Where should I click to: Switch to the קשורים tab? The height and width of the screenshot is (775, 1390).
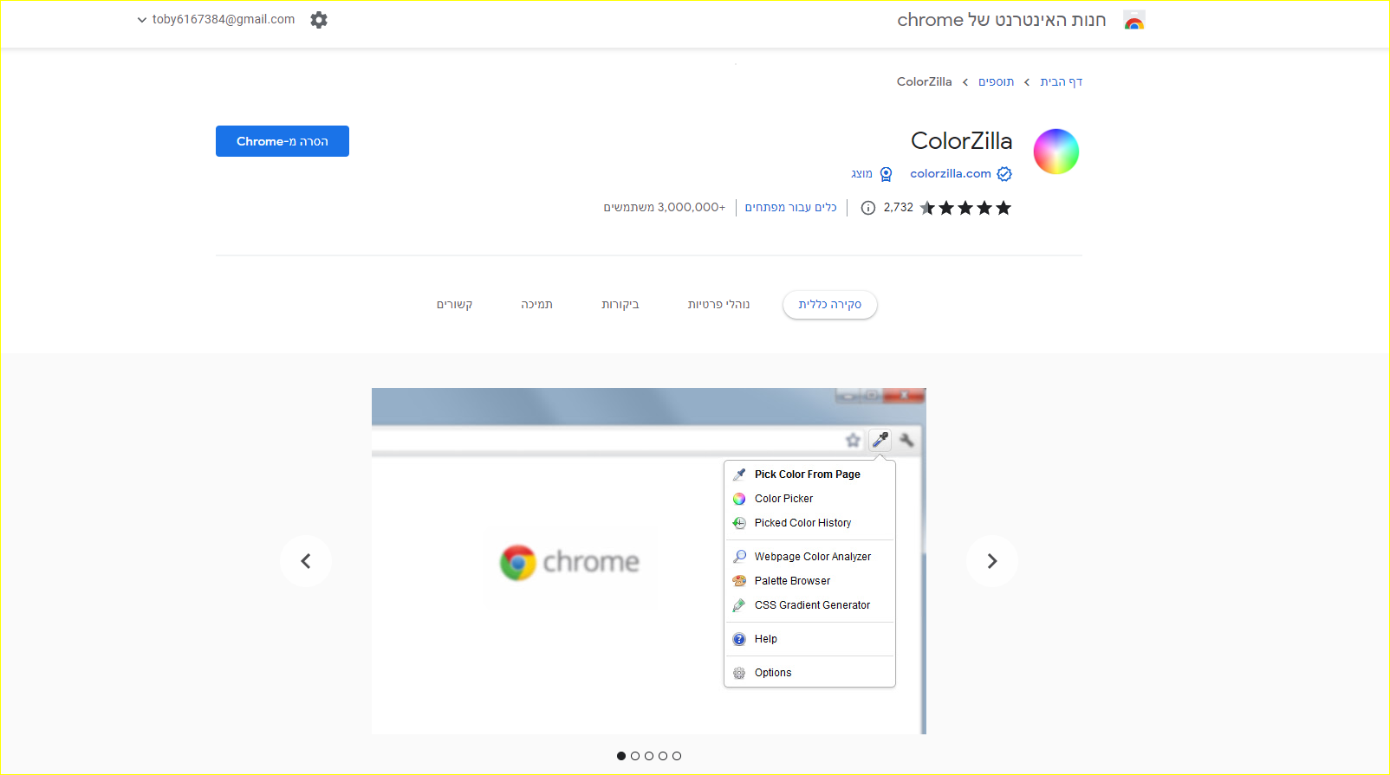454,305
